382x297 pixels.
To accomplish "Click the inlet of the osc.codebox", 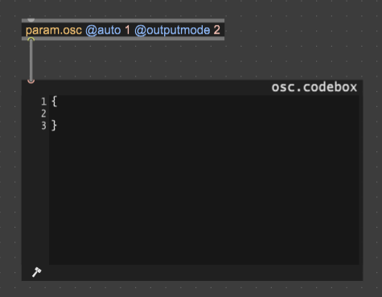I will click(x=31, y=81).
